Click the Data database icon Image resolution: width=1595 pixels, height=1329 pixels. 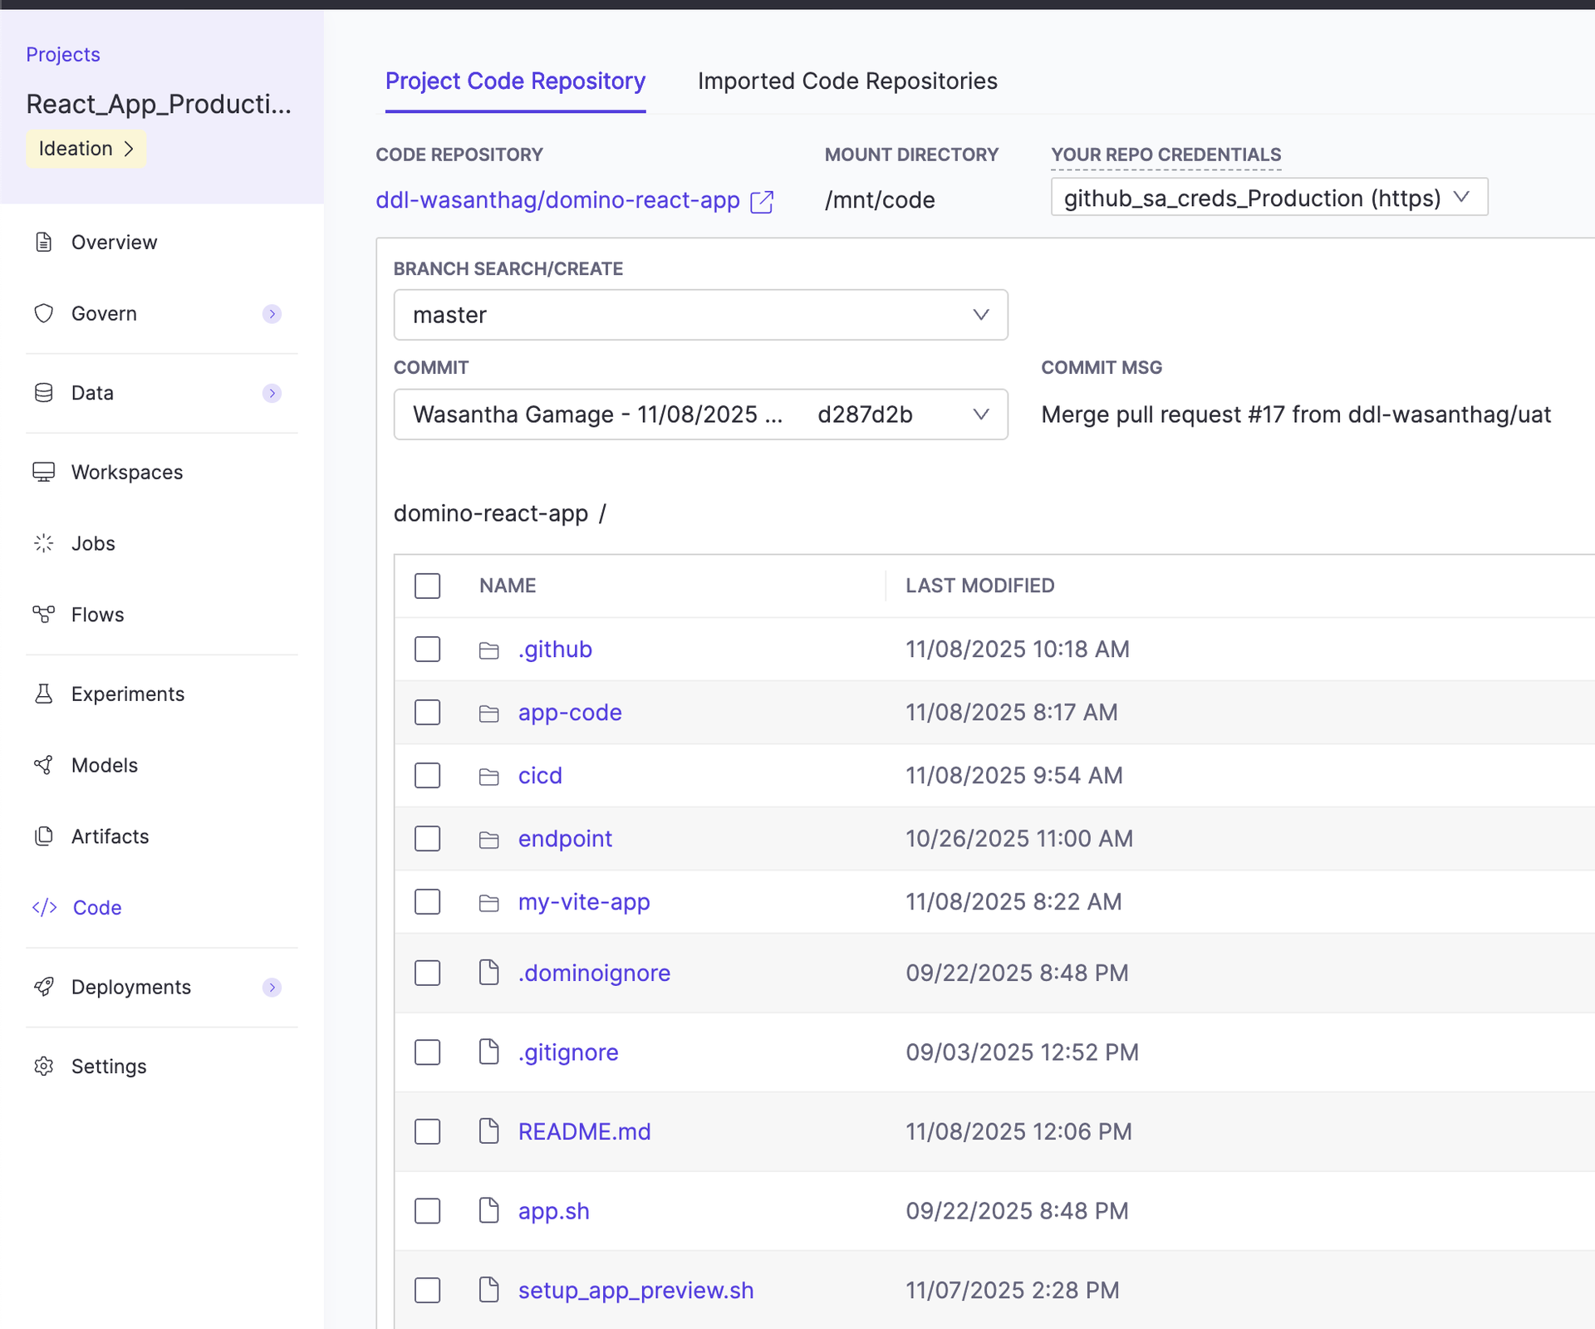[x=44, y=393]
